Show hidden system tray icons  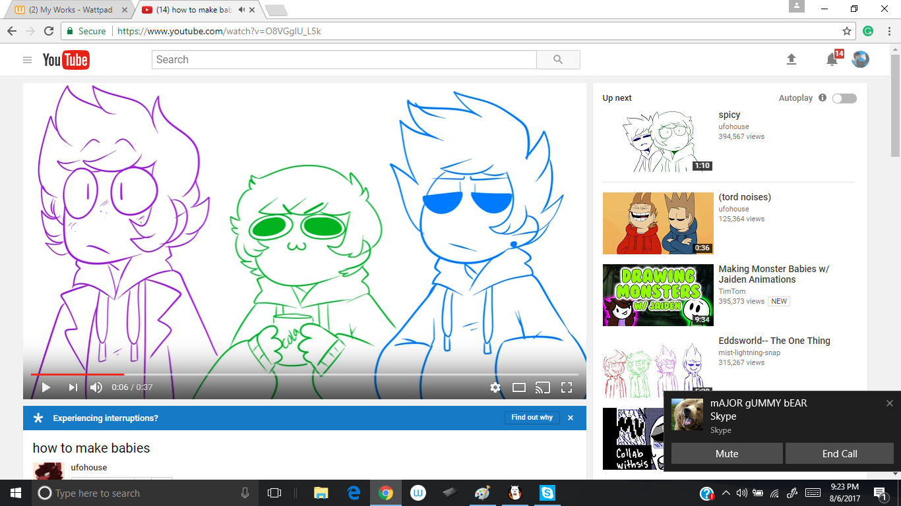[726, 493]
